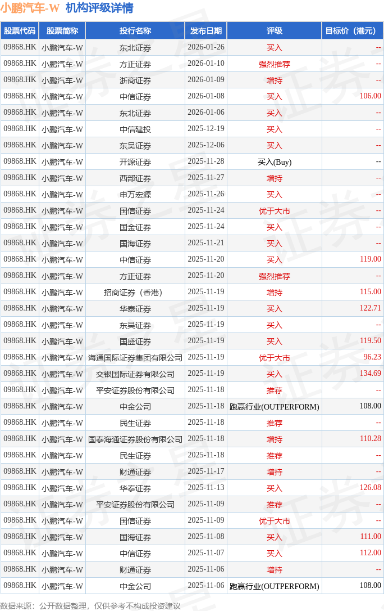Select date cell 2025-11-13

[x=206, y=487]
